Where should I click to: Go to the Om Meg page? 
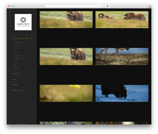pos(15,85)
